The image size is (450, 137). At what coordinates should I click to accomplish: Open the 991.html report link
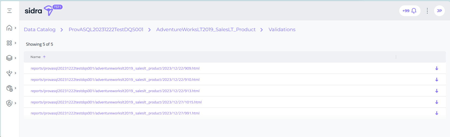point(115,113)
